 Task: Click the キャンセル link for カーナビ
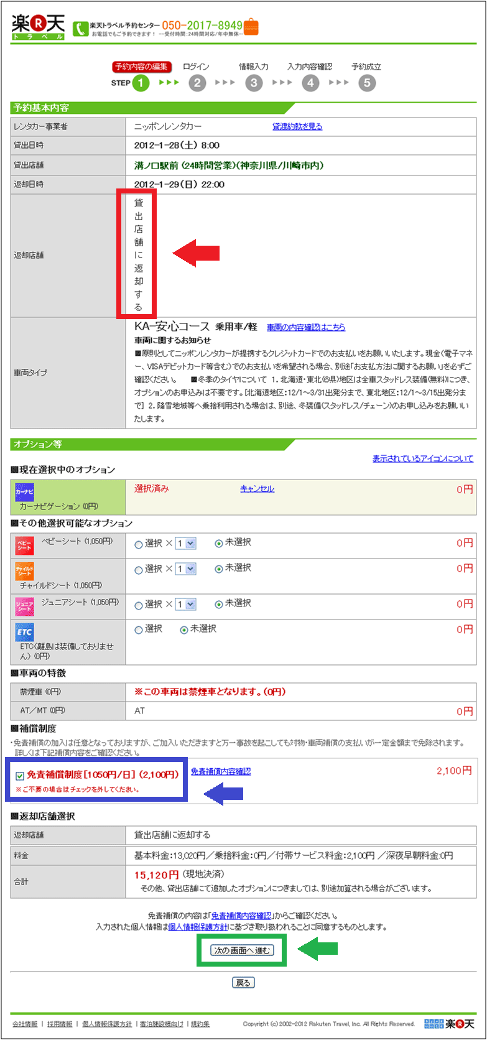[257, 489]
